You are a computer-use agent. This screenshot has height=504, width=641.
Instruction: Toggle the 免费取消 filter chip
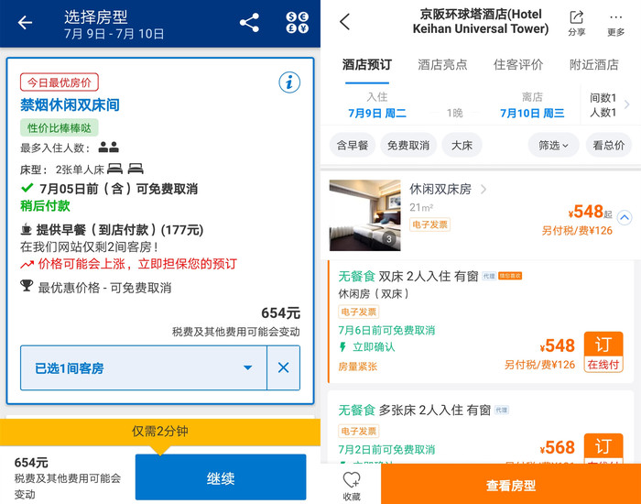click(x=408, y=145)
